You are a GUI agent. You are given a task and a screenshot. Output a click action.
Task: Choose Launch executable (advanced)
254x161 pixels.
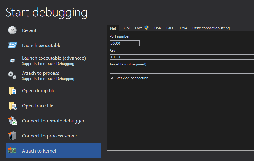(x=53, y=60)
